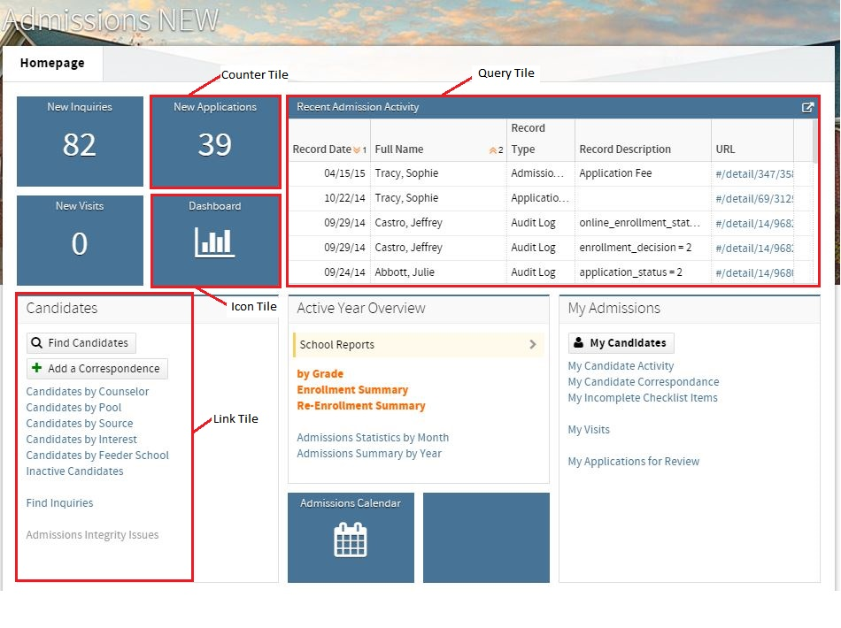This screenshot has height=628, width=841.
Task: Select the by Grade report option
Action: click(x=320, y=374)
